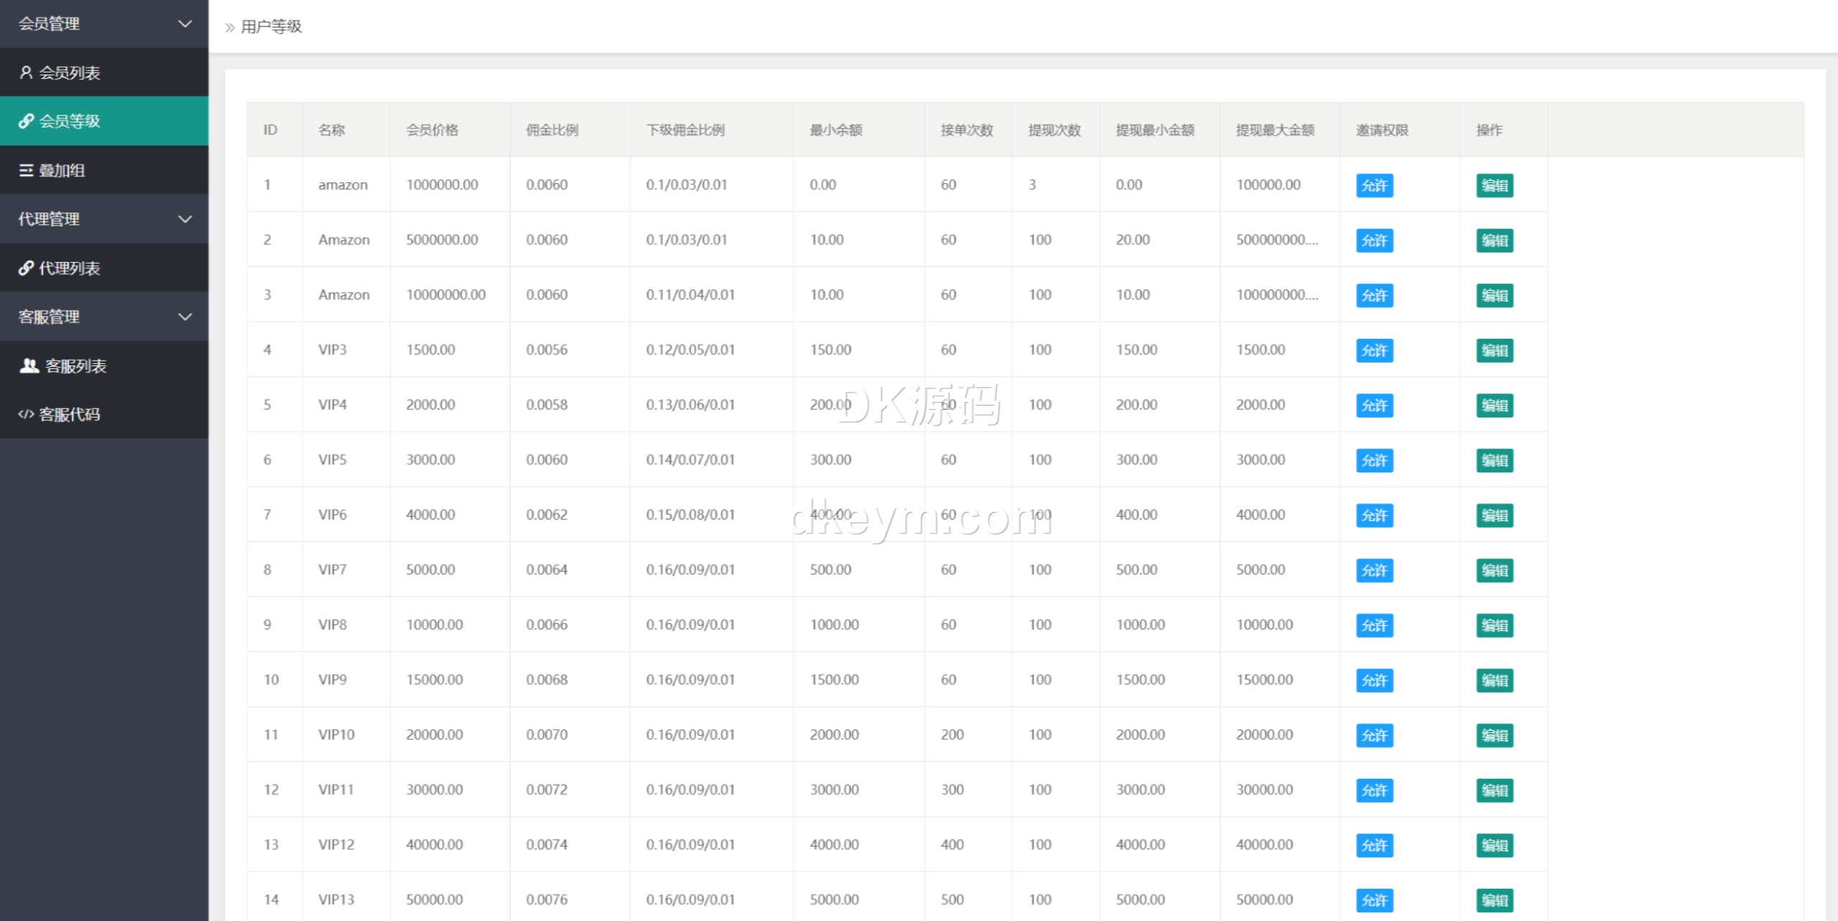The image size is (1838, 921).
Task: Click 编辑 button for VIP12 row
Action: pyautogui.click(x=1494, y=846)
